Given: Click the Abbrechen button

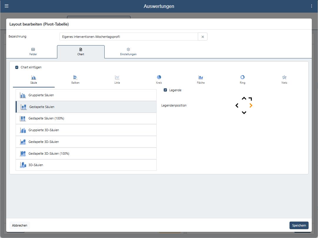Looking at the screenshot, I should (20, 225).
